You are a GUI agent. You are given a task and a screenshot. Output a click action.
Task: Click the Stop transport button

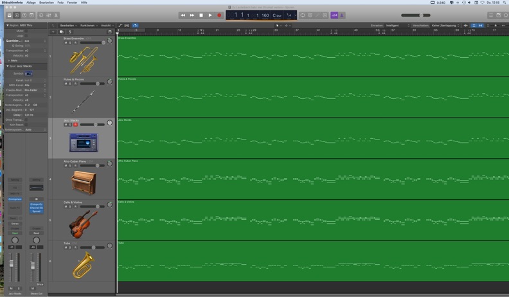click(x=201, y=15)
